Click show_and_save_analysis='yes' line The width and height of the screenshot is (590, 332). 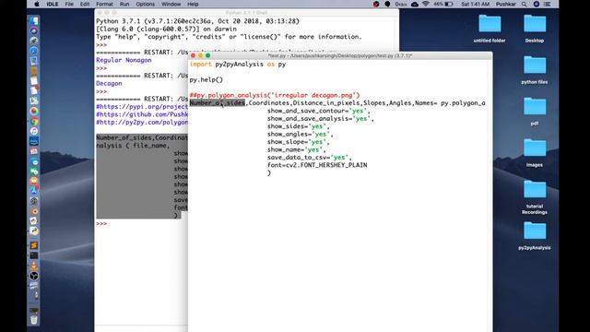pos(321,119)
